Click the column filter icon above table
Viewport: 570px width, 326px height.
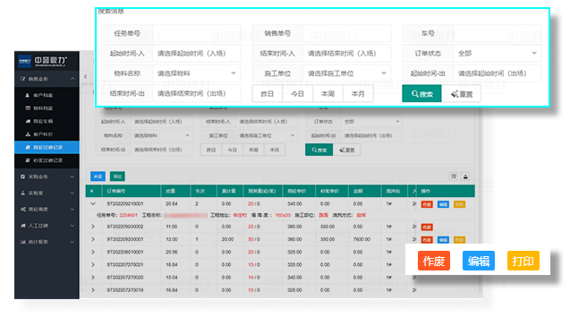[x=454, y=176]
